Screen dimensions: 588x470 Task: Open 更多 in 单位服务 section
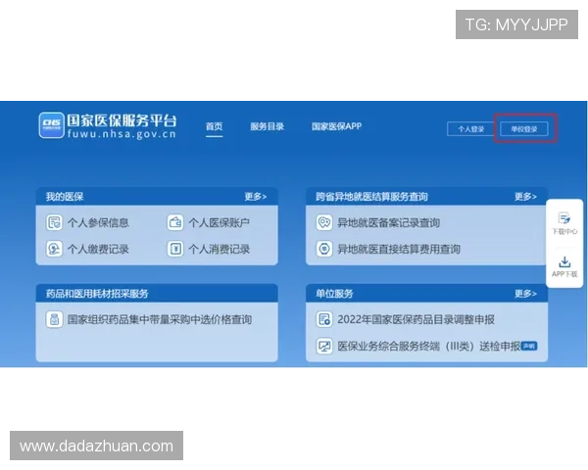(525, 294)
